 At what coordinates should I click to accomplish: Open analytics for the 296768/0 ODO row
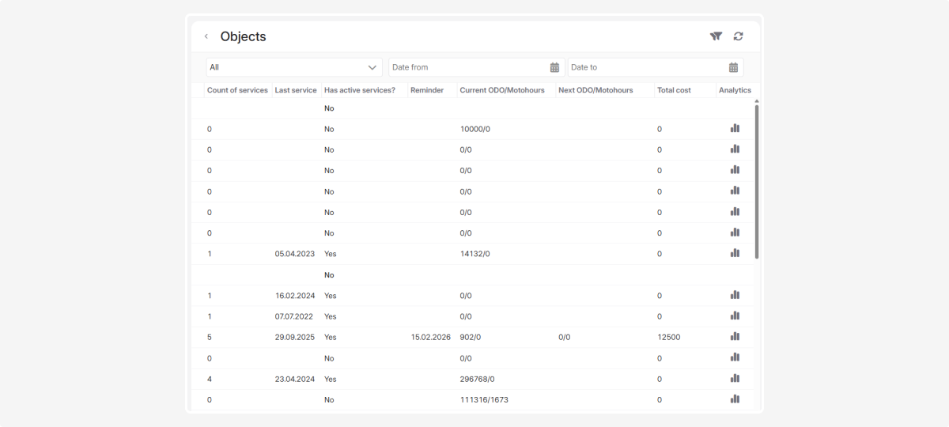tap(735, 378)
